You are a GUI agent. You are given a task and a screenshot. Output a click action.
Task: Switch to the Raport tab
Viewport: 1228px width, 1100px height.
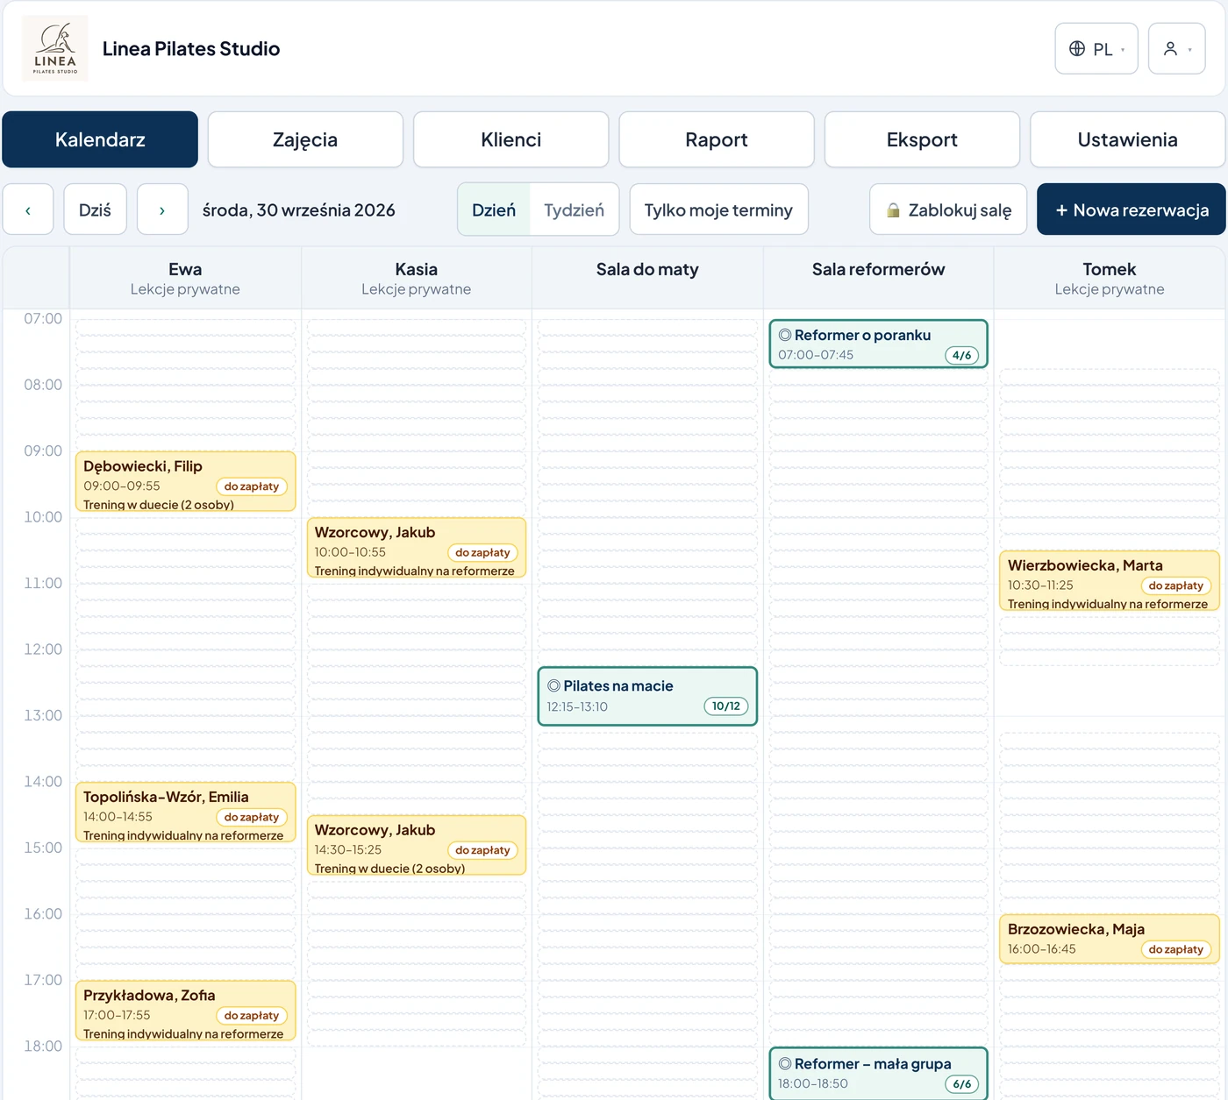[x=717, y=139]
